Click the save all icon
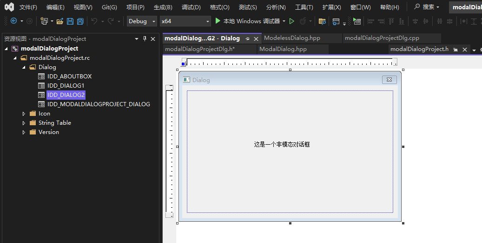The height and width of the screenshot is (243, 482). [x=80, y=21]
